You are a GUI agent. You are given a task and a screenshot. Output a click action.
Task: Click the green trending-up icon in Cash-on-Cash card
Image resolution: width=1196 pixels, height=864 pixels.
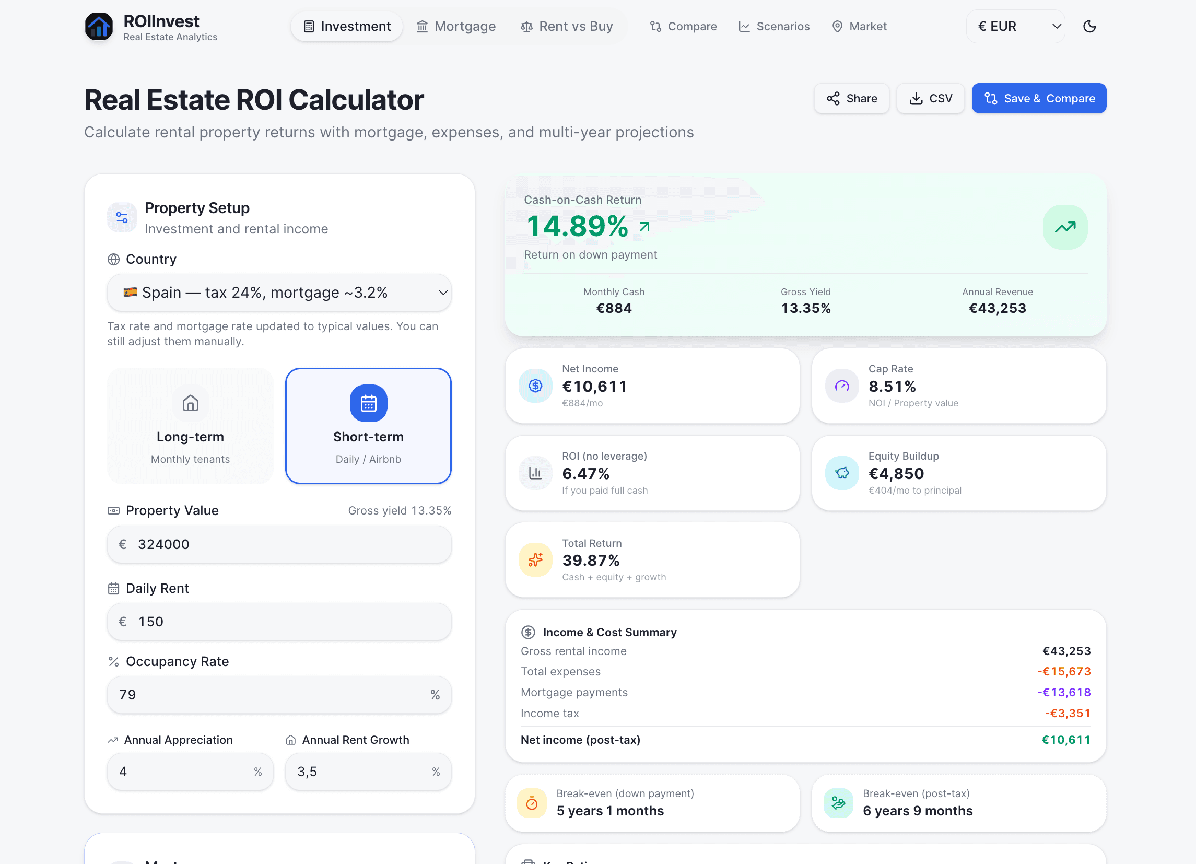[1065, 227]
